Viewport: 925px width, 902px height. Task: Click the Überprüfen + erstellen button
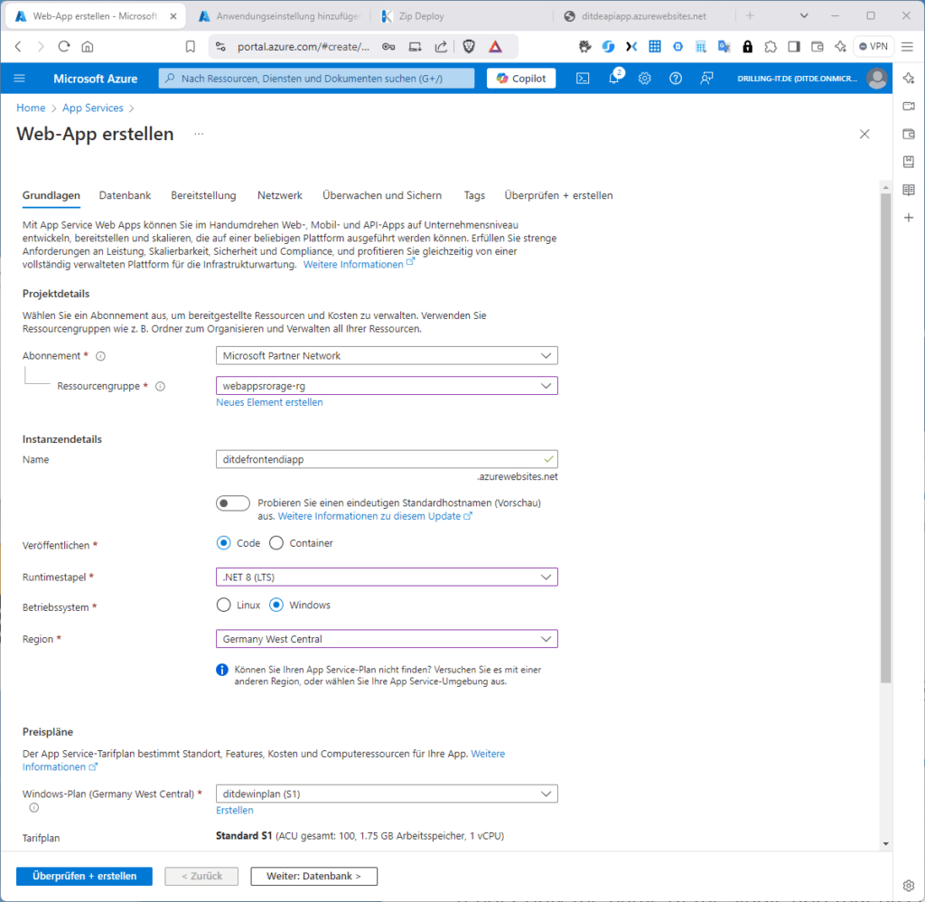[x=84, y=877]
